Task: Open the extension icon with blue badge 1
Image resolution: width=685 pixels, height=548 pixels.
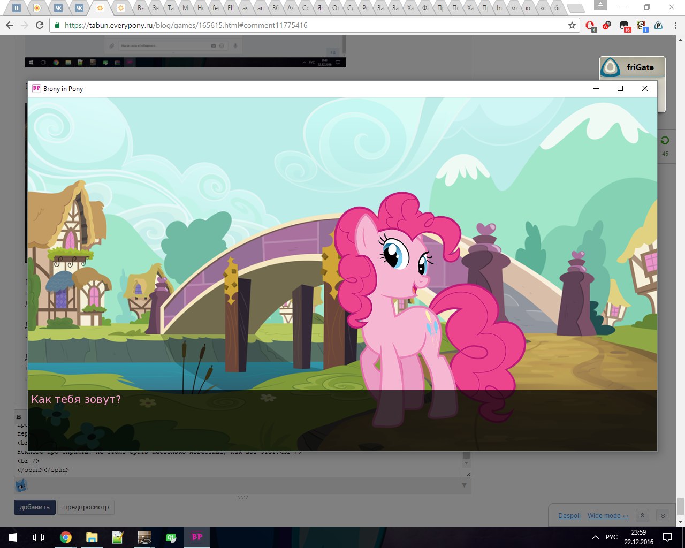Action: [x=642, y=26]
